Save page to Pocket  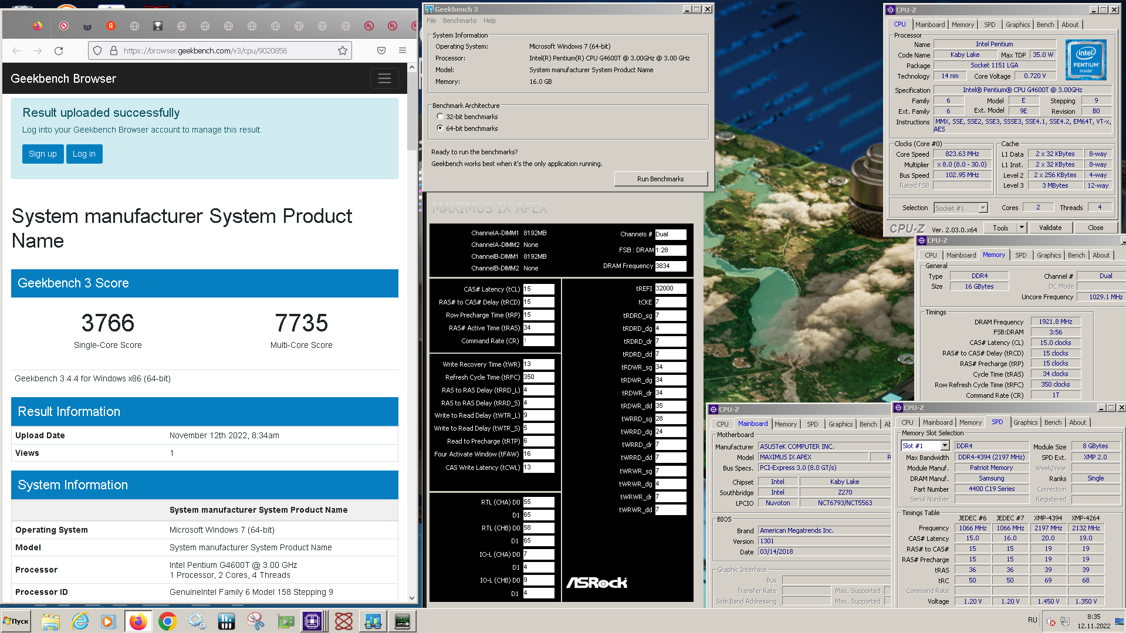coord(381,51)
